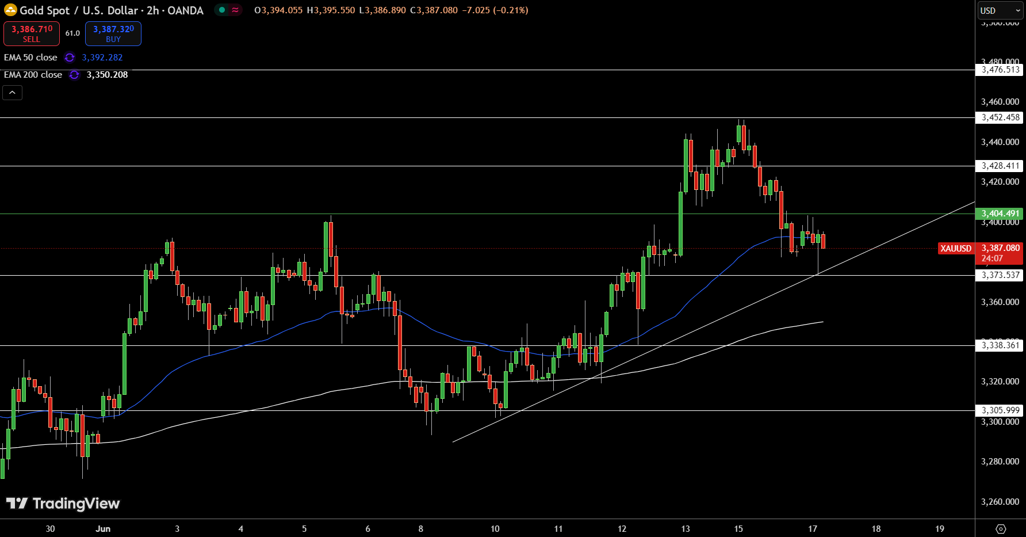Click the red XAUUSD price label
The height and width of the screenshot is (537, 1026).
coord(956,249)
